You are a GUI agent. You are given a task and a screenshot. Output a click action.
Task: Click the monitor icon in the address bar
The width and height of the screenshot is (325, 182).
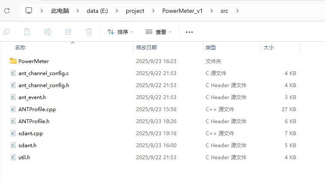click(x=29, y=11)
